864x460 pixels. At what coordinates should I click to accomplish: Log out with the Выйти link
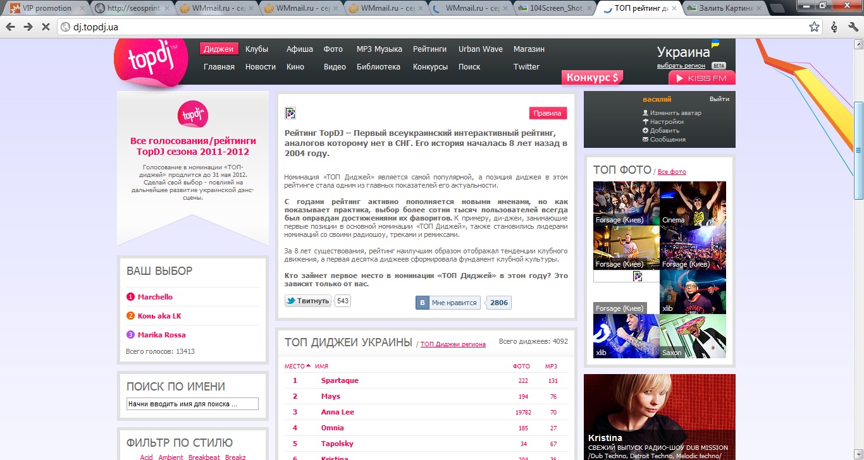coord(719,99)
